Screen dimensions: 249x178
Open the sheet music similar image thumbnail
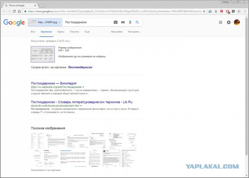pos(95,158)
